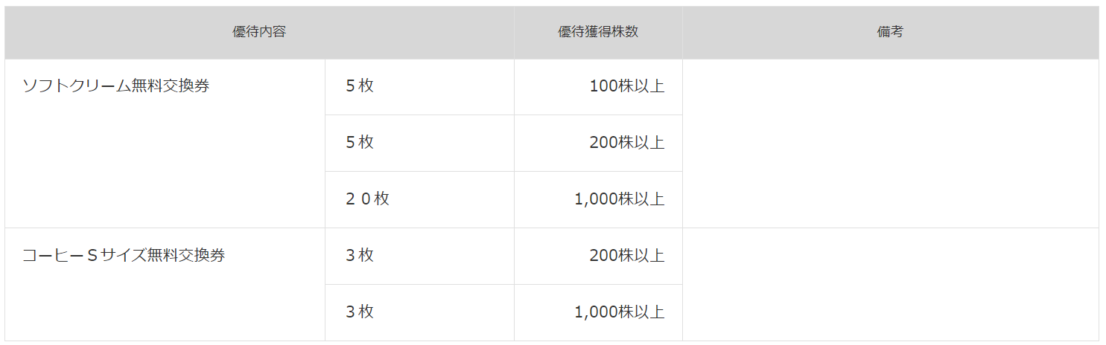This screenshot has height=345, width=1106.
Task: Select the ソフトクリーム無料交換券 cell
Action: pyautogui.click(x=165, y=144)
